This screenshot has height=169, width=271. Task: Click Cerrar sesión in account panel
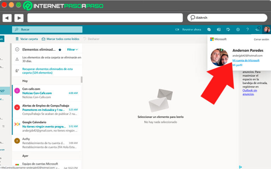261,39
